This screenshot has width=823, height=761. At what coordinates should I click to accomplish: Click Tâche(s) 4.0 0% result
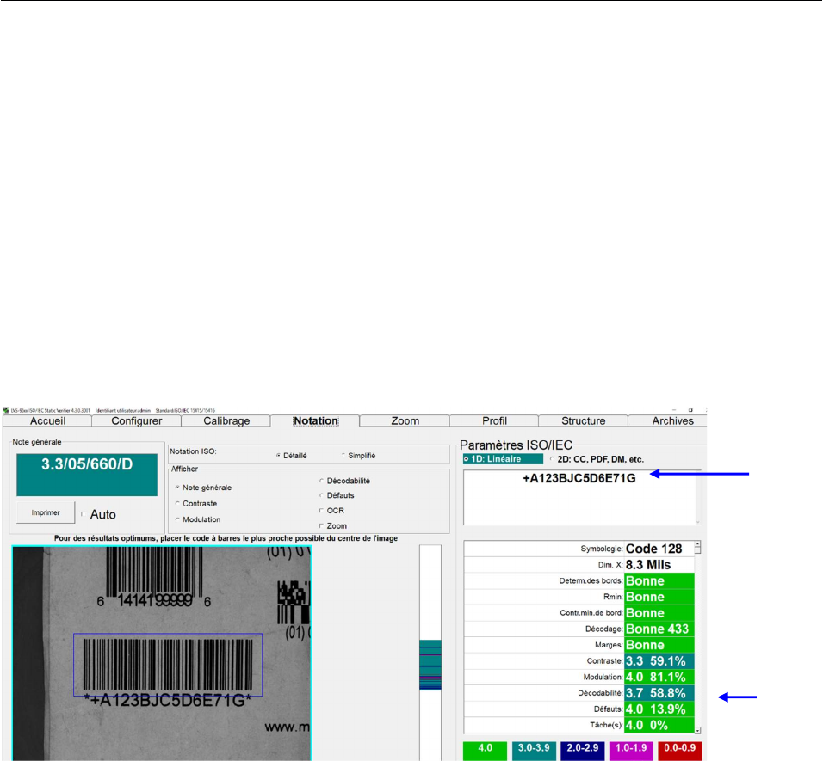[x=659, y=726]
